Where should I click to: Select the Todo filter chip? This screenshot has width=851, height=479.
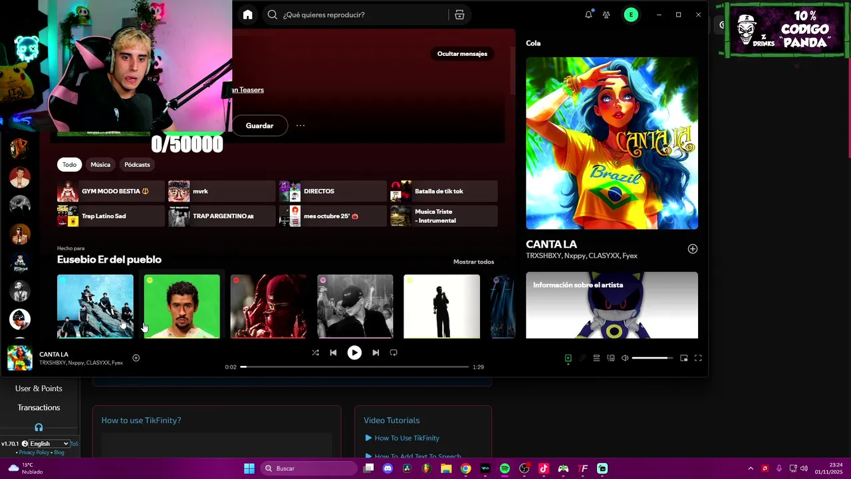[70, 164]
